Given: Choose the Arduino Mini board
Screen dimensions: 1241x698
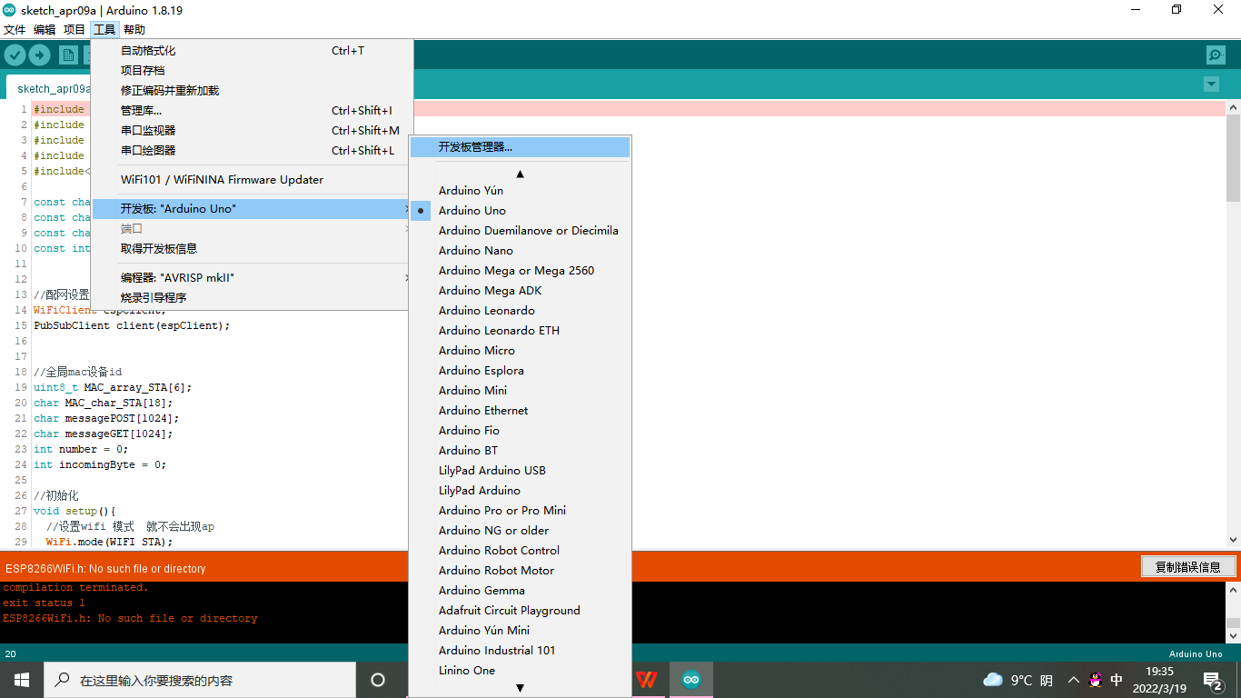Looking at the screenshot, I should 520,391.
